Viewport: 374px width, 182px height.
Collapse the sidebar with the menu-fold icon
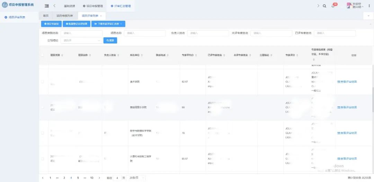click(47, 6)
